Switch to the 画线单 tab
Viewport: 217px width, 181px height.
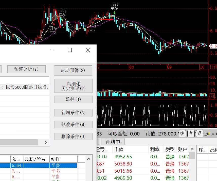point(113,142)
